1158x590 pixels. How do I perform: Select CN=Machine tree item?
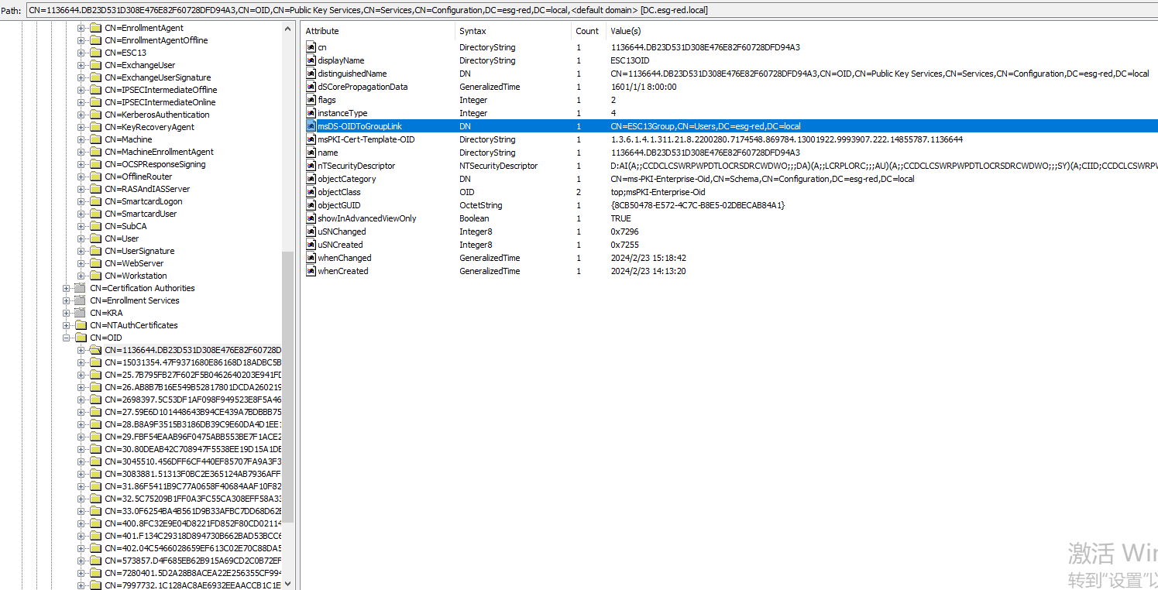point(129,139)
